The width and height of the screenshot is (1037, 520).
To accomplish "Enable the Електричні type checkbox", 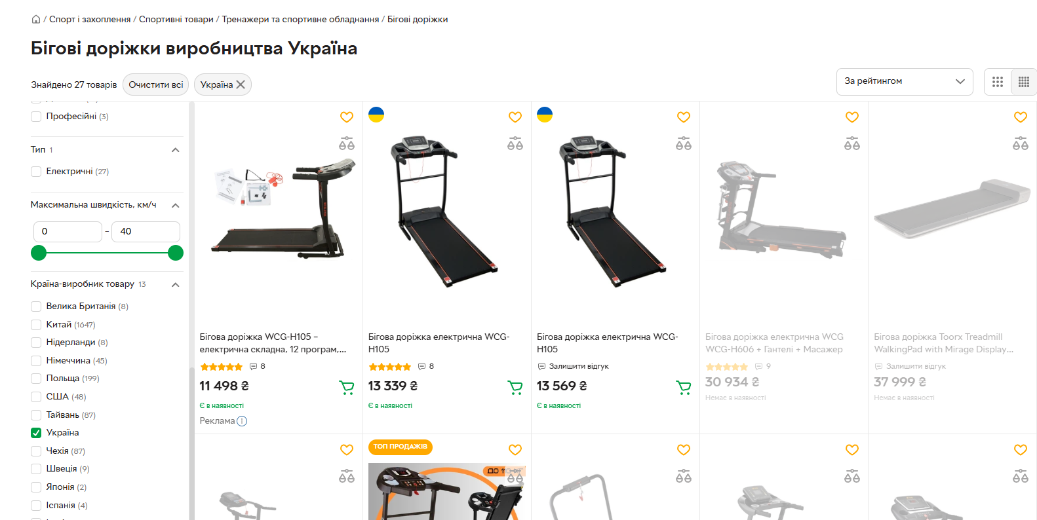I will click(36, 172).
